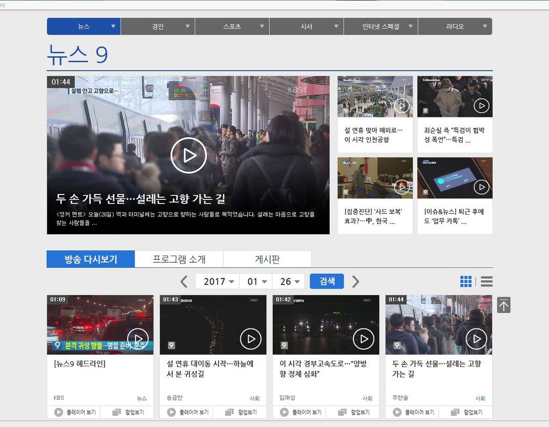The width and height of the screenshot is (549, 427).
Task: Open the 게시판 tab
Action: coord(267,259)
